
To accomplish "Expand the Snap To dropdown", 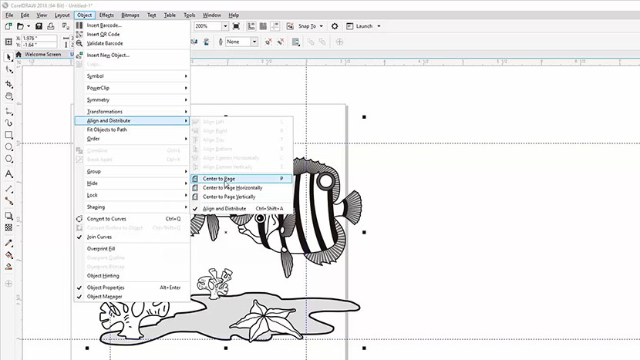I will (312, 25).
